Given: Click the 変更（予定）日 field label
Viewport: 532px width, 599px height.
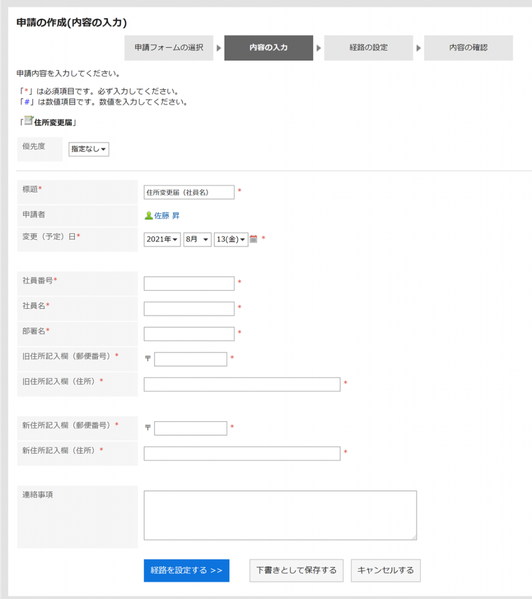Looking at the screenshot, I should (52, 236).
